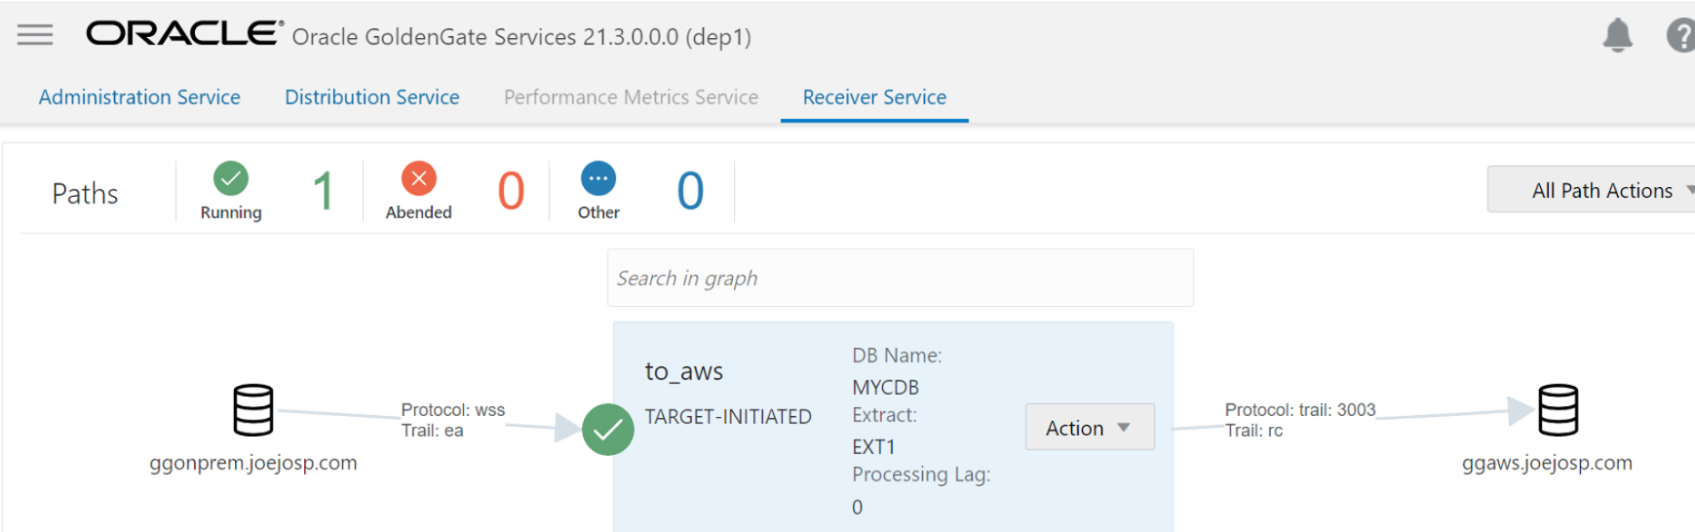
Task: Click the ggaws.joejosp.com host label
Action: point(1547,463)
